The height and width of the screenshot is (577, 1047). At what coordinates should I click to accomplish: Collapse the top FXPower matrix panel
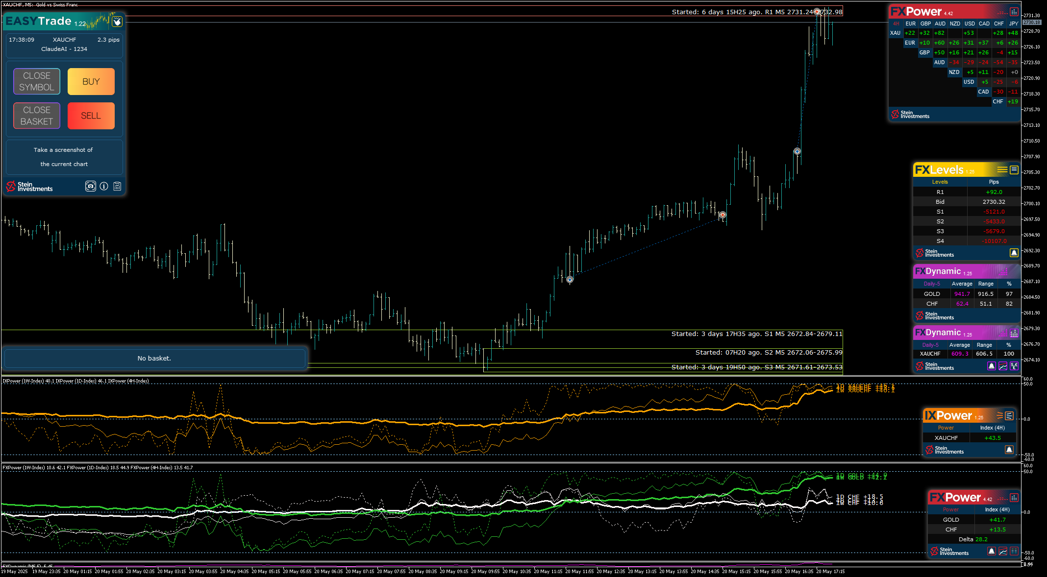point(1014,12)
